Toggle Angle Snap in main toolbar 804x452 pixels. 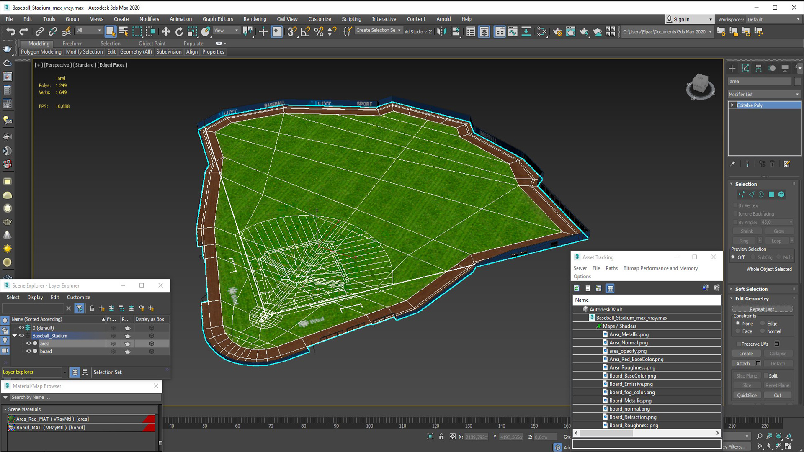(305, 31)
